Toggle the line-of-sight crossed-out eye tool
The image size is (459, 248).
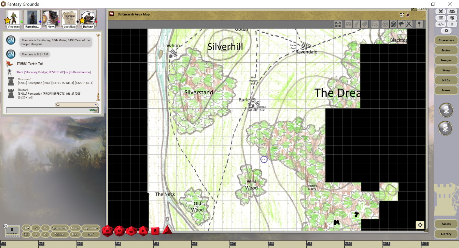[393, 24]
